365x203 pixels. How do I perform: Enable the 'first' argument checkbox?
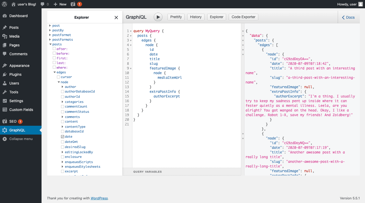click(x=54, y=58)
